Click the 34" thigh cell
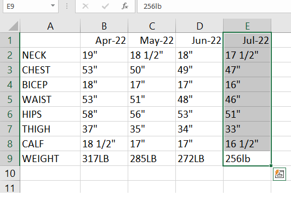The height and width of the screenshot is (207, 291). click(x=199, y=129)
